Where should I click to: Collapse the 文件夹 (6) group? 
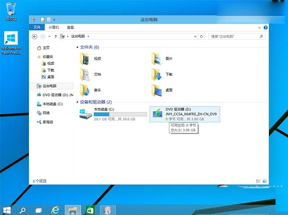coord(77,48)
